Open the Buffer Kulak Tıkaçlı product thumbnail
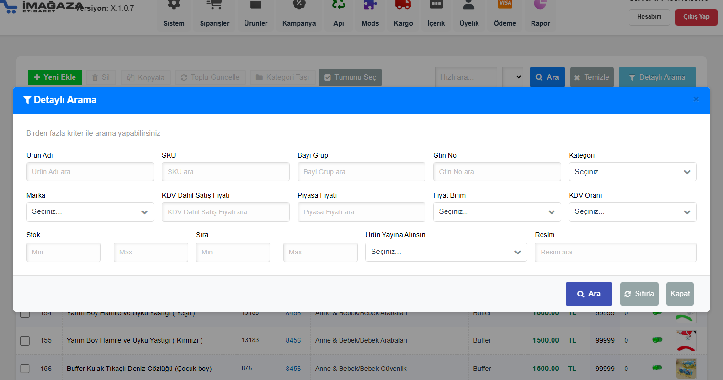This screenshot has width=723, height=380. (686, 369)
